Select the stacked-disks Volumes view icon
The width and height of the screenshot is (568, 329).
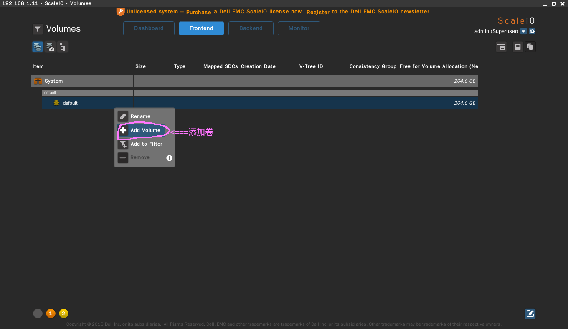[38, 47]
